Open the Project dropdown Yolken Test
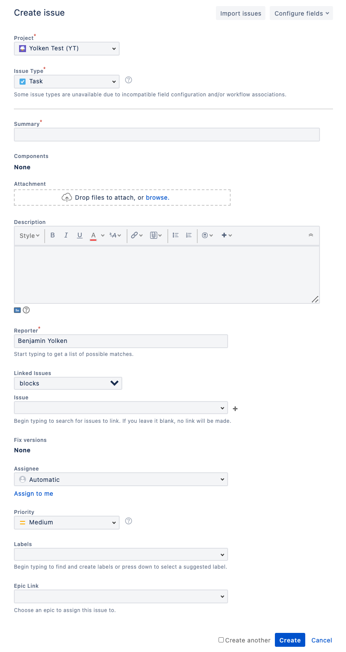This screenshot has height=652, width=346. pos(67,49)
